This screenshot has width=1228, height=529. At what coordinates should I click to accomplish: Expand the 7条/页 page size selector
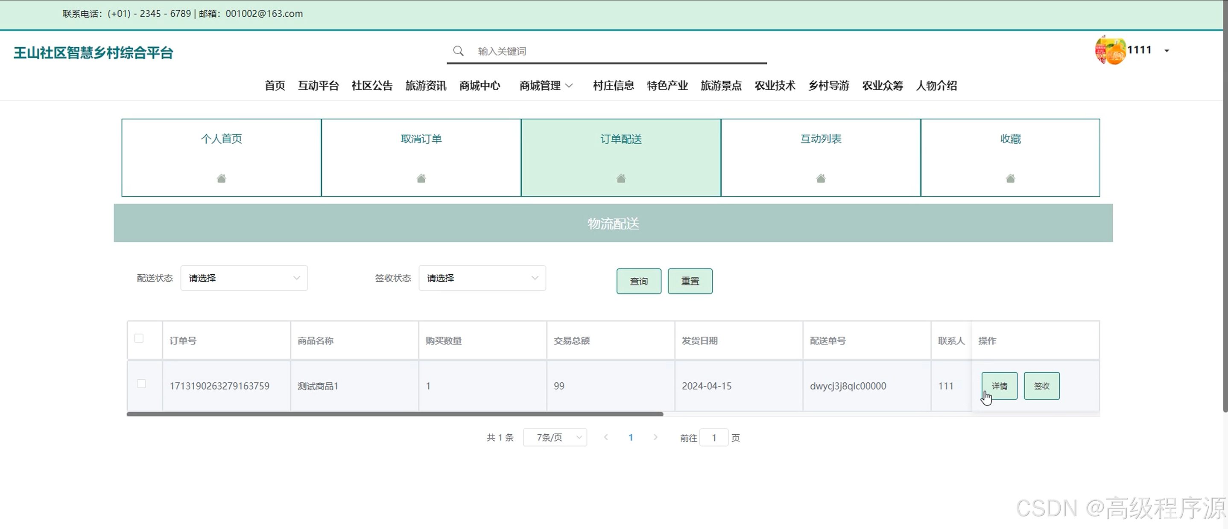(x=554, y=437)
